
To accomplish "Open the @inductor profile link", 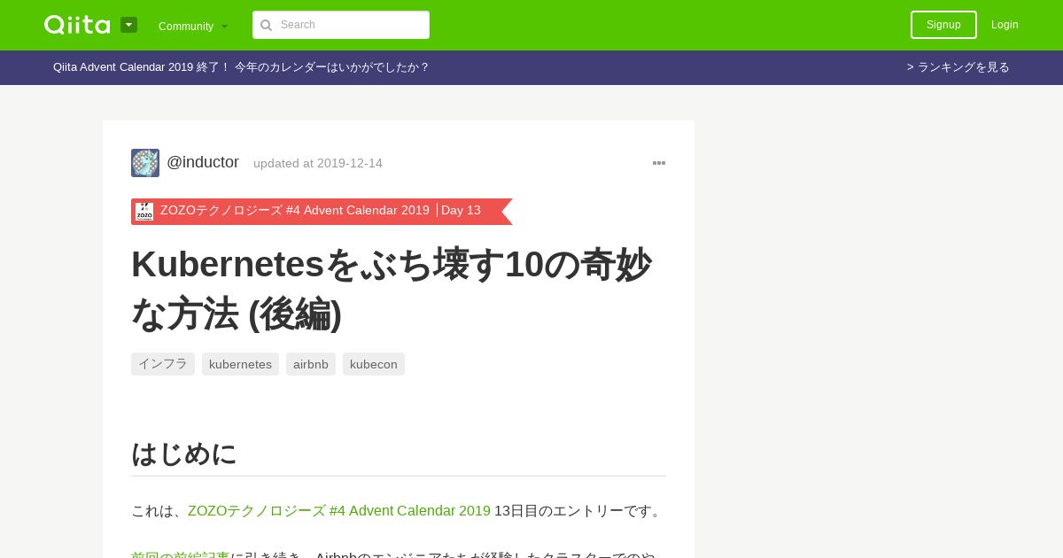I will (x=203, y=162).
